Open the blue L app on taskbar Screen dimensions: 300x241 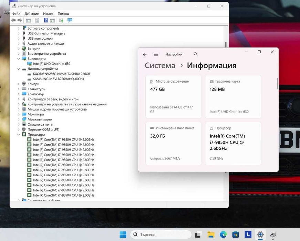pos(248,234)
